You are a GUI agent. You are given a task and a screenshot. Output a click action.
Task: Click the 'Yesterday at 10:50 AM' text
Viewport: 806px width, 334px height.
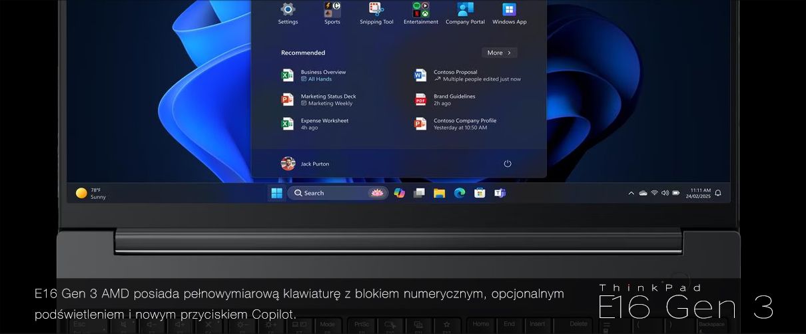coord(460,128)
